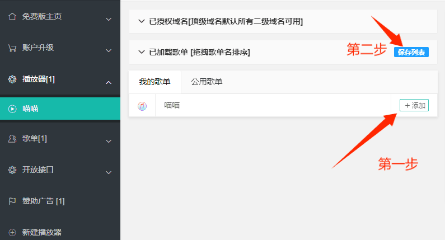Click the plus circle icon beside 新建播放器
Viewport: 445px width, 240px height.
click(12, 232)
